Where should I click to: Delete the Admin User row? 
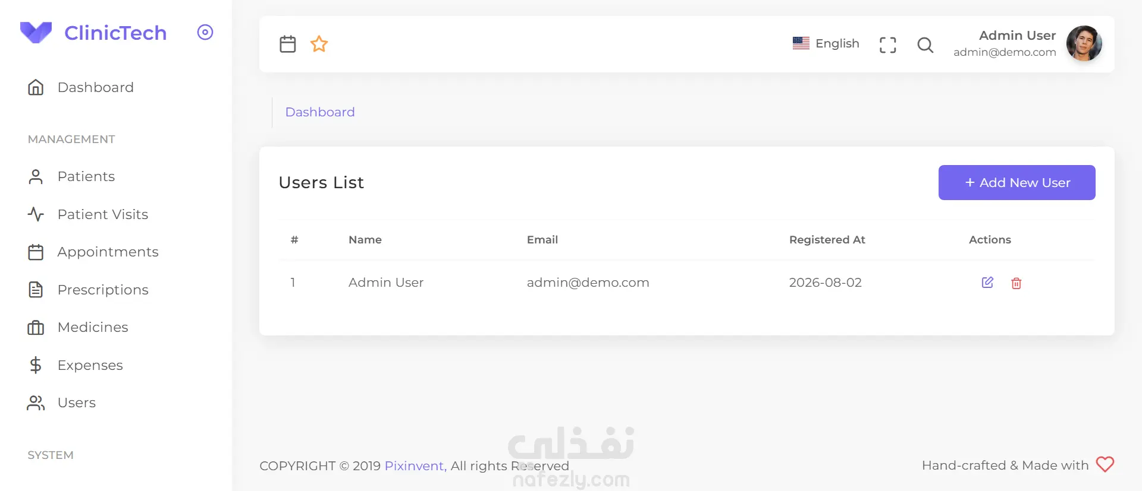tap(1016, 283)
